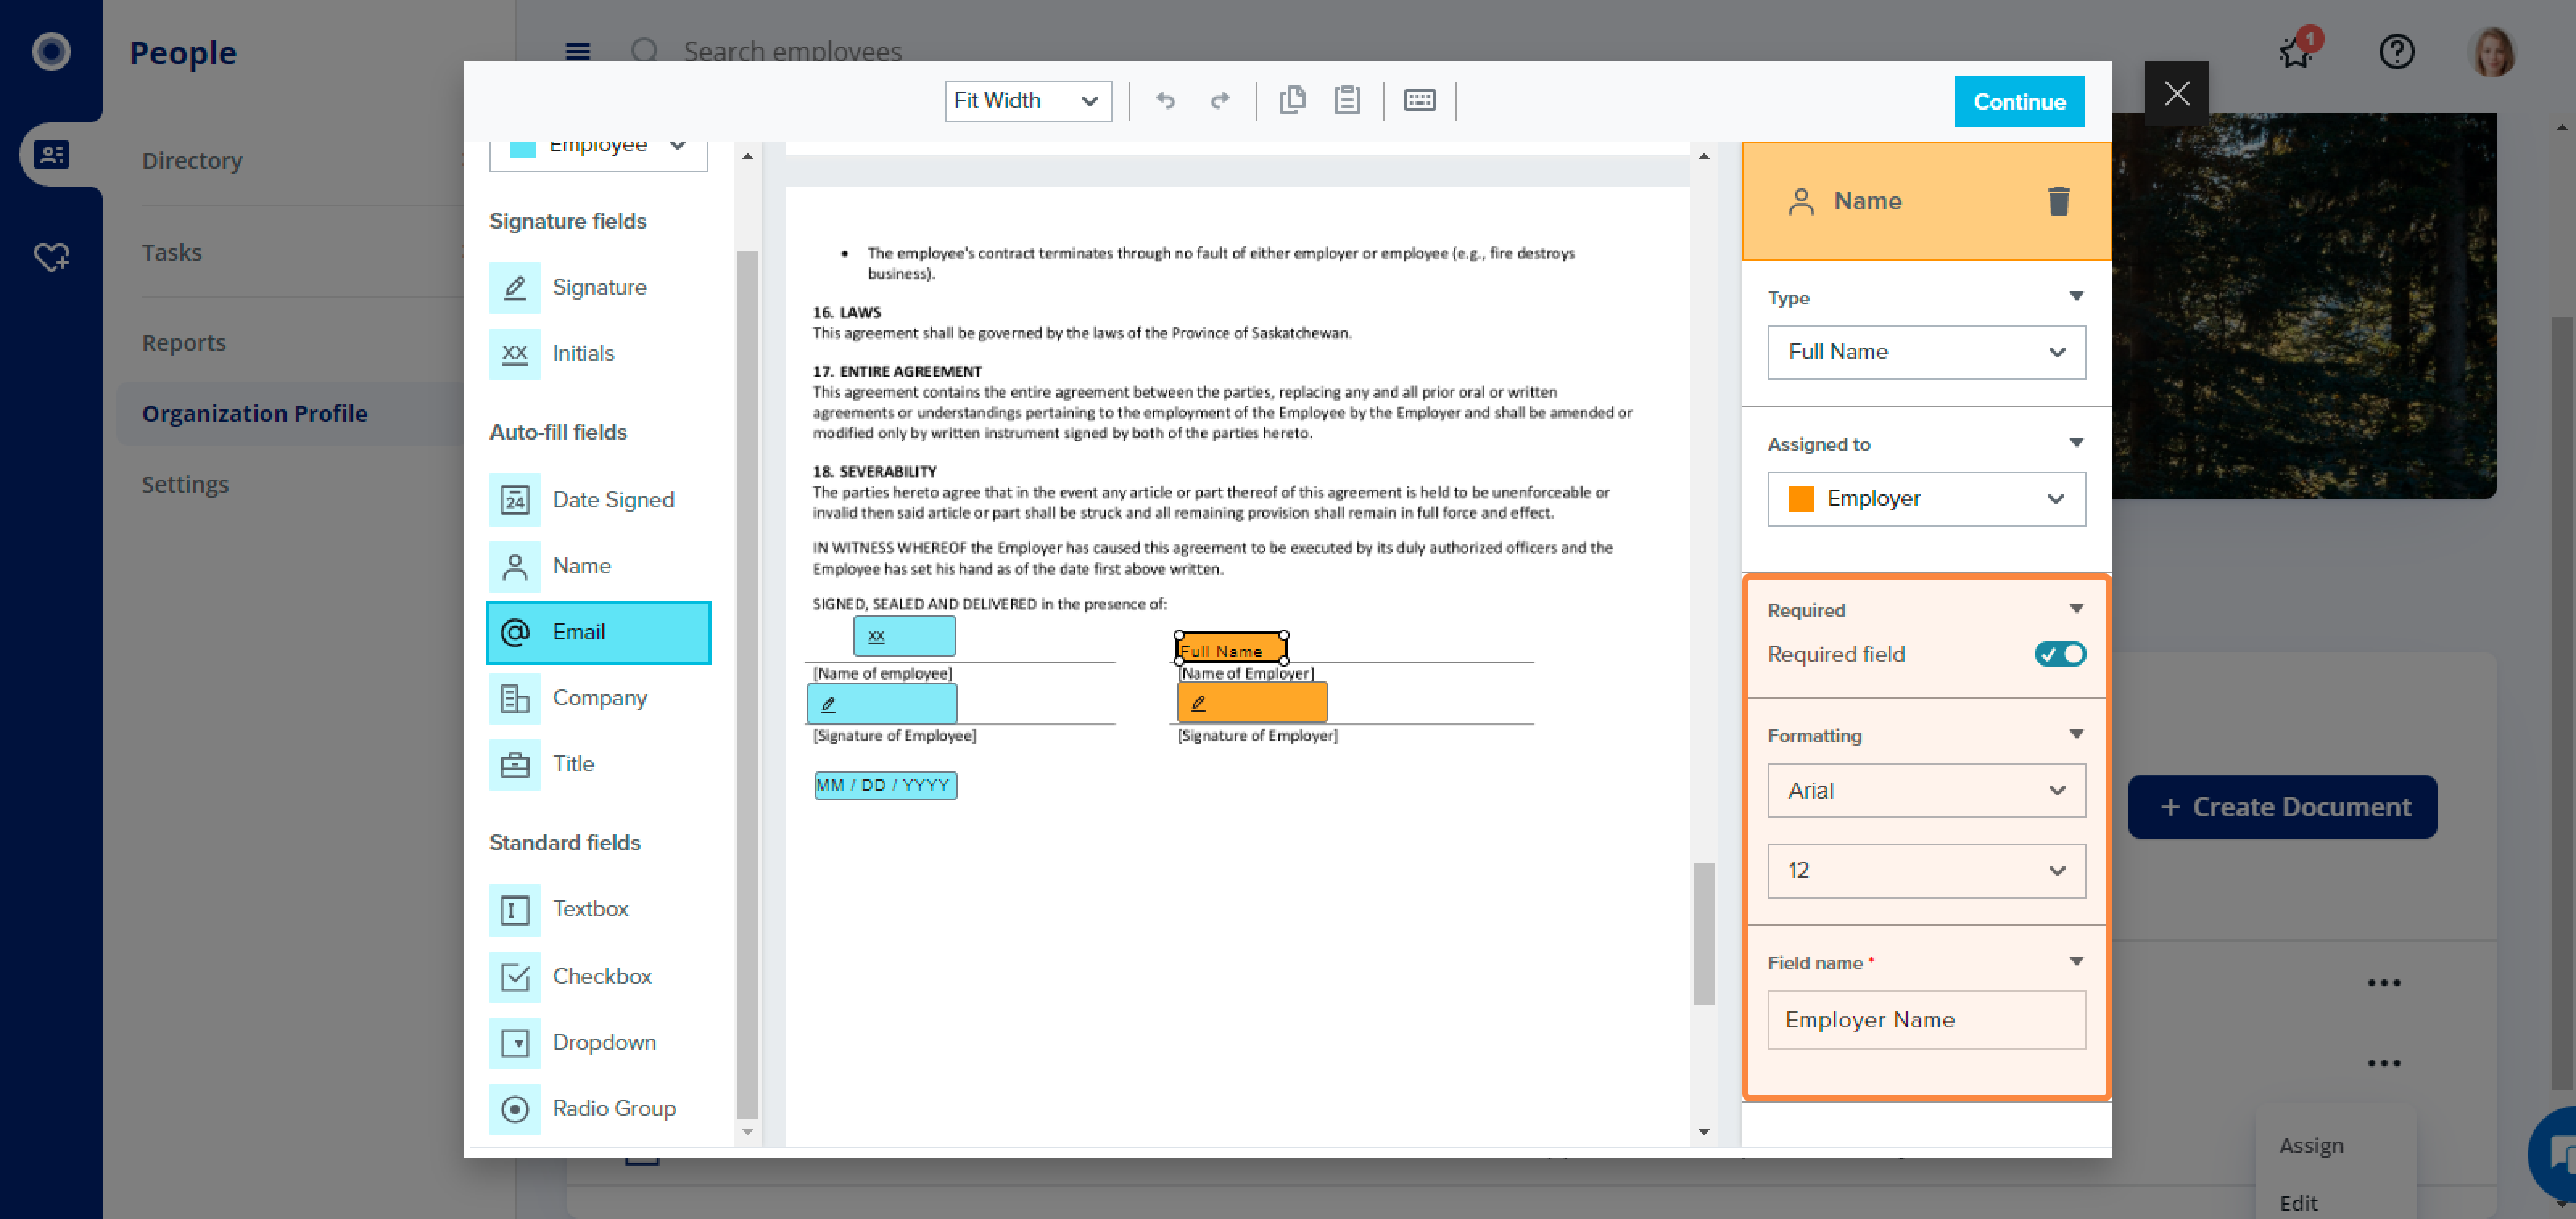Open the Arial font dropdown
2576x1219 pixels.
point(1926,791)
